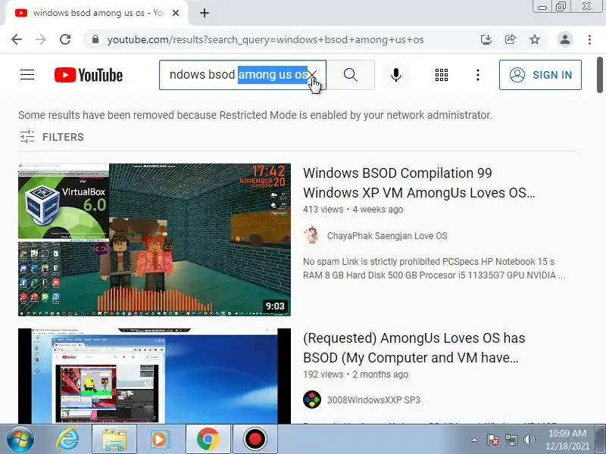
Task: Open YouTube apps grid
Action: point(442,75)
